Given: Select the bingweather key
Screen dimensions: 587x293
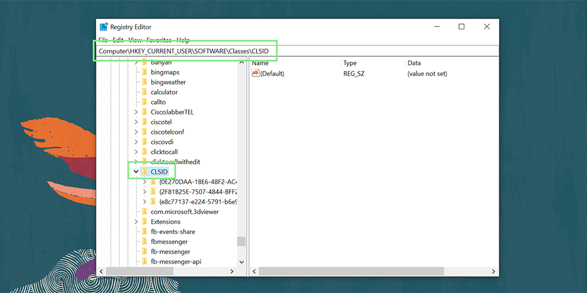Looking at the screenshot, I should (x=168, y=82).
